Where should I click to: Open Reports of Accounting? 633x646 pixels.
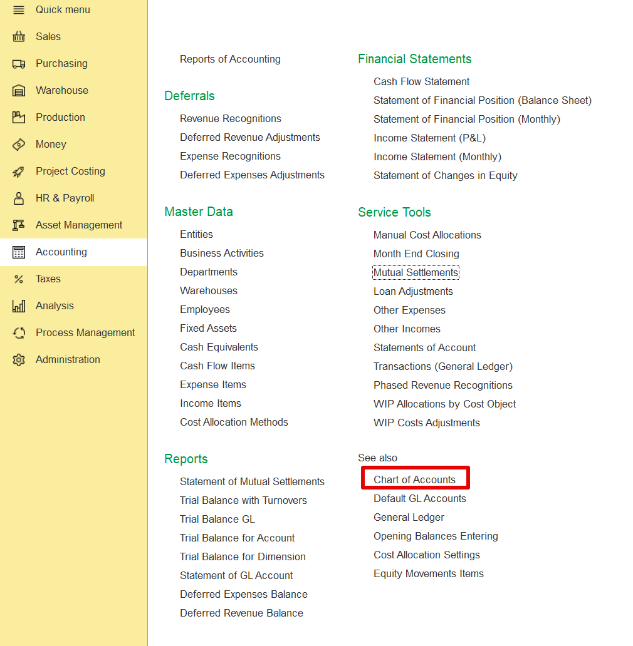230,59
